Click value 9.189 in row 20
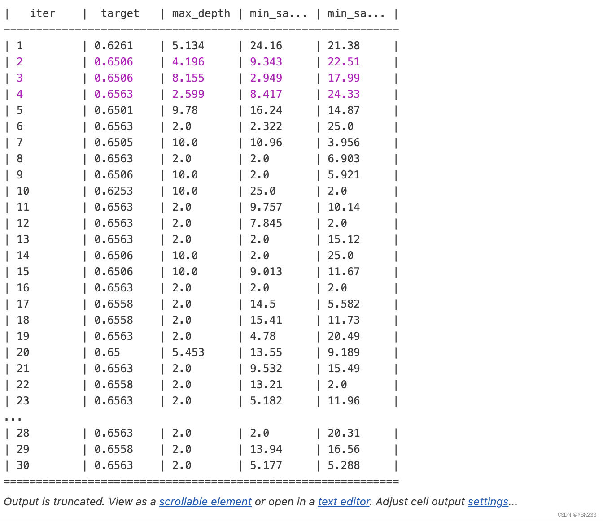Viewport: 603px width, 521px height. (x=344, y=352)
